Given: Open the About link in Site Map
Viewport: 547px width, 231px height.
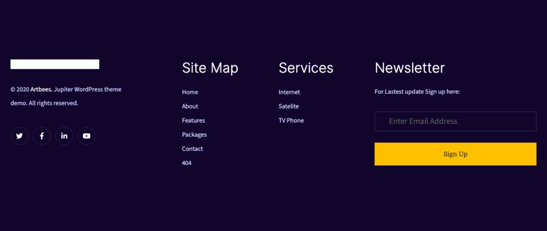Looking at the screenshot, I should [190, 106].
